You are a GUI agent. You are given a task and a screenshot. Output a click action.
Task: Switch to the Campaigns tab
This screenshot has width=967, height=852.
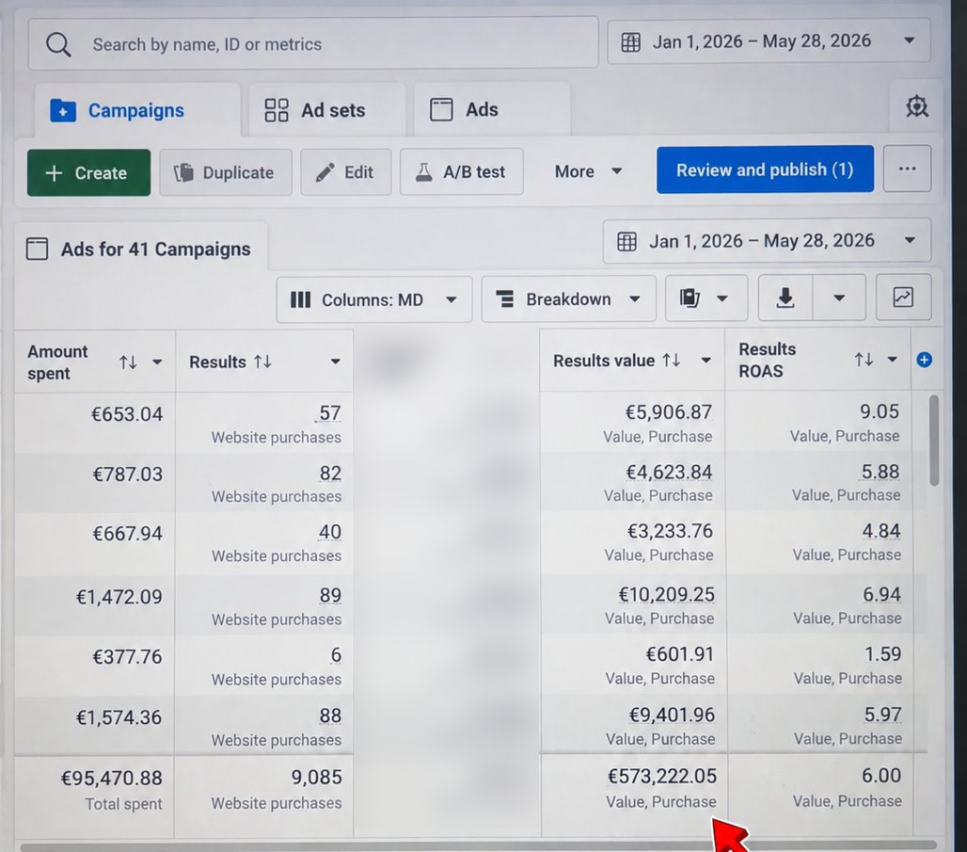(137, 110)
